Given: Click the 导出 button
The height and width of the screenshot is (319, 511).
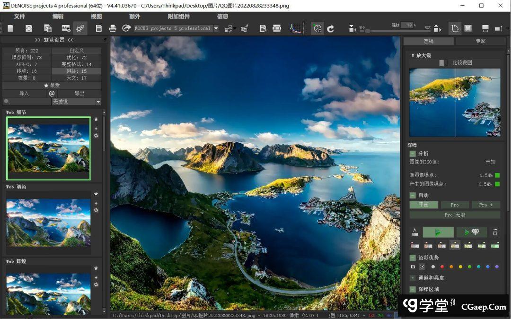Looking at the screenshot, I should pyautogui.click(x=79, y=94).
